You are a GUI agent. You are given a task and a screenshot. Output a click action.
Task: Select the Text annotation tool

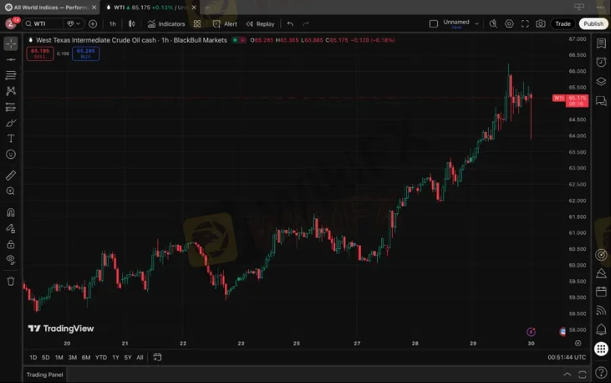[x=11, y=138]
